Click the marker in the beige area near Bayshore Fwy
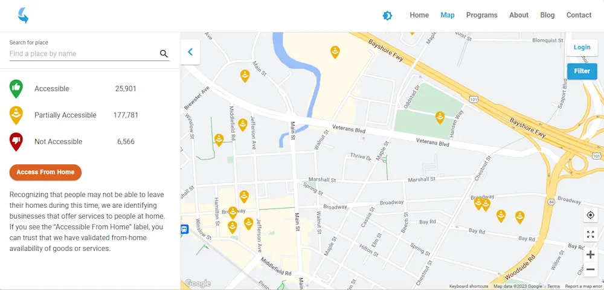This screenshot has width=604, height=290. (x=335, y=52)
